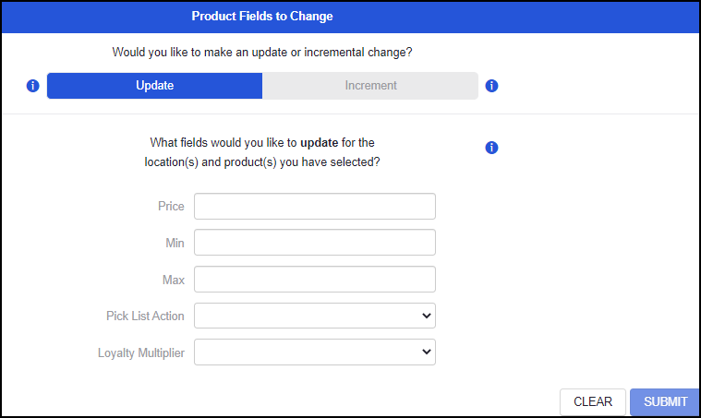Click the info icon left of Update
Viewport: 701px width, 418px height.
[32, 86]
